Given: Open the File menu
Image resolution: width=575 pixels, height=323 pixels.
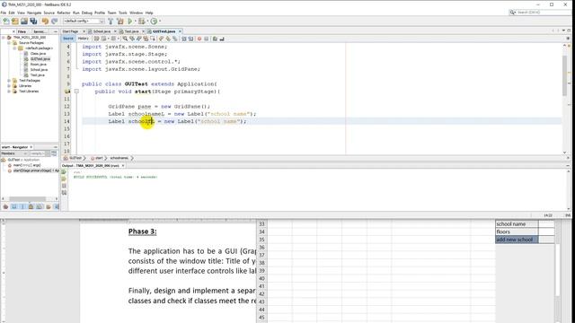Looking at the screenshot, I should click(4, 13).
